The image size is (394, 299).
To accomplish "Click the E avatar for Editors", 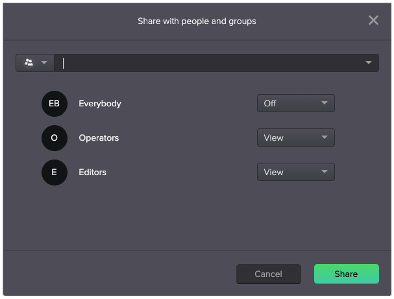I will pos(55,173).
